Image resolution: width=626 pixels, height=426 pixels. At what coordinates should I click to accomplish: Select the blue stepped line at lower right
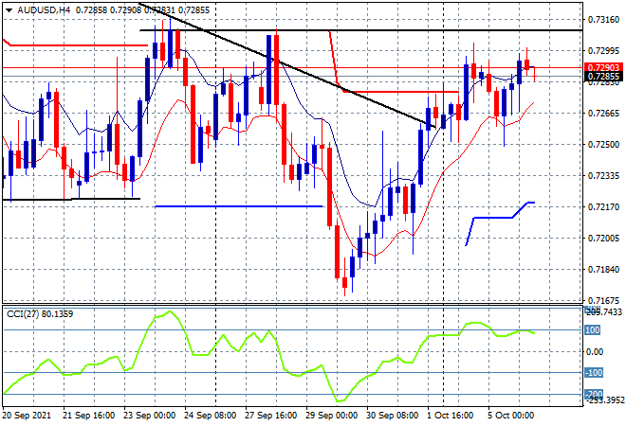(492, 218)
